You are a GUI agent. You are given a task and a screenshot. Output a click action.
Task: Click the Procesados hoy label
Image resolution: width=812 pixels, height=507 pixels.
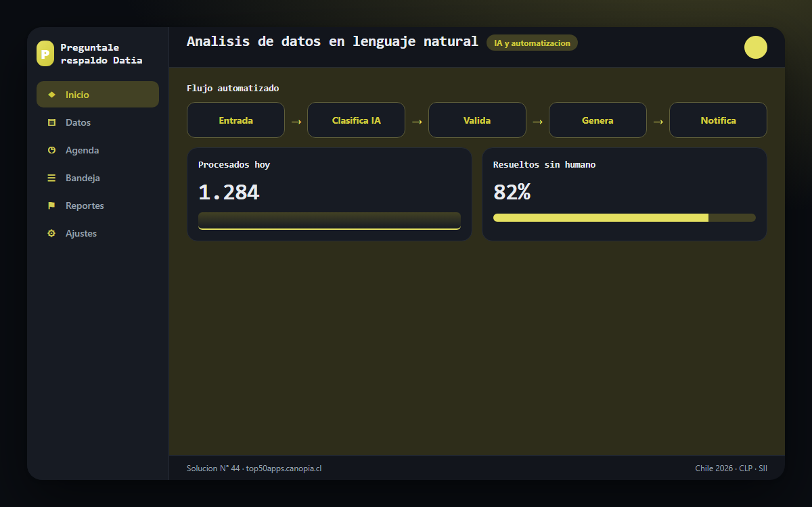coord(234,164)
